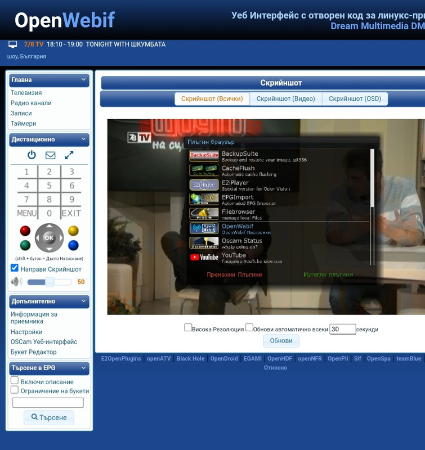425x450 pixels.
Task: Click the EXIT key on remote
Action: (71, 213)
